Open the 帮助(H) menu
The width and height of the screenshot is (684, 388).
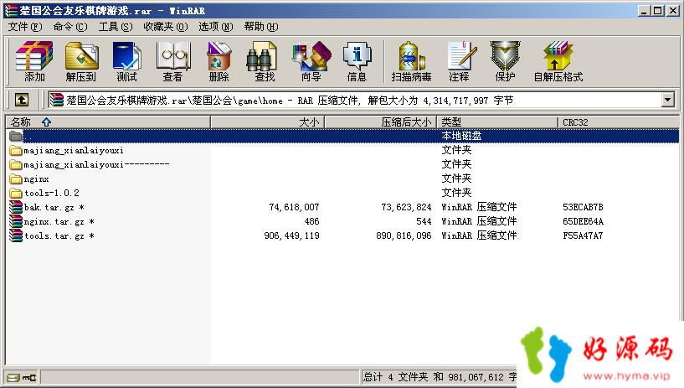click(261, 27)
